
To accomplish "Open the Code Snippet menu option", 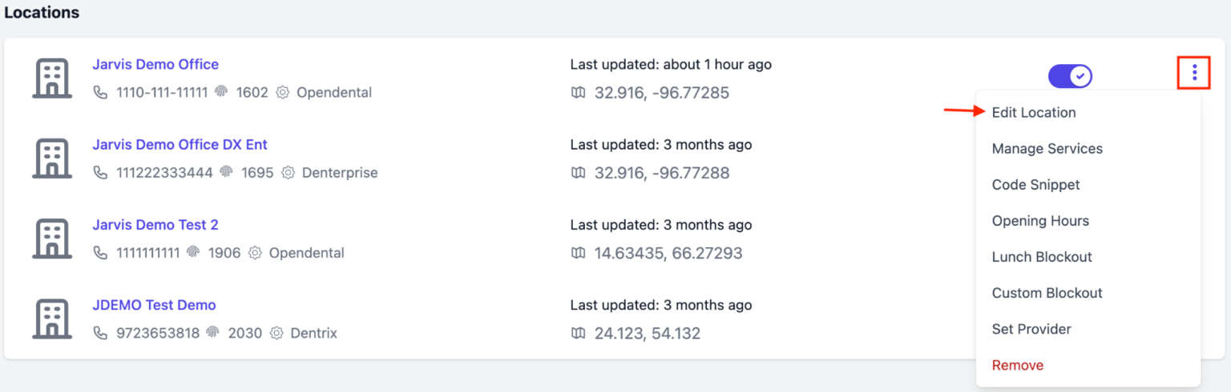I will [1035, 185].
